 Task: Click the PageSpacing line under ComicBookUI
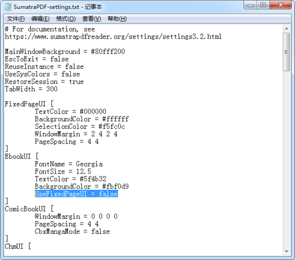pyautogui.click(x=67, y=224)
